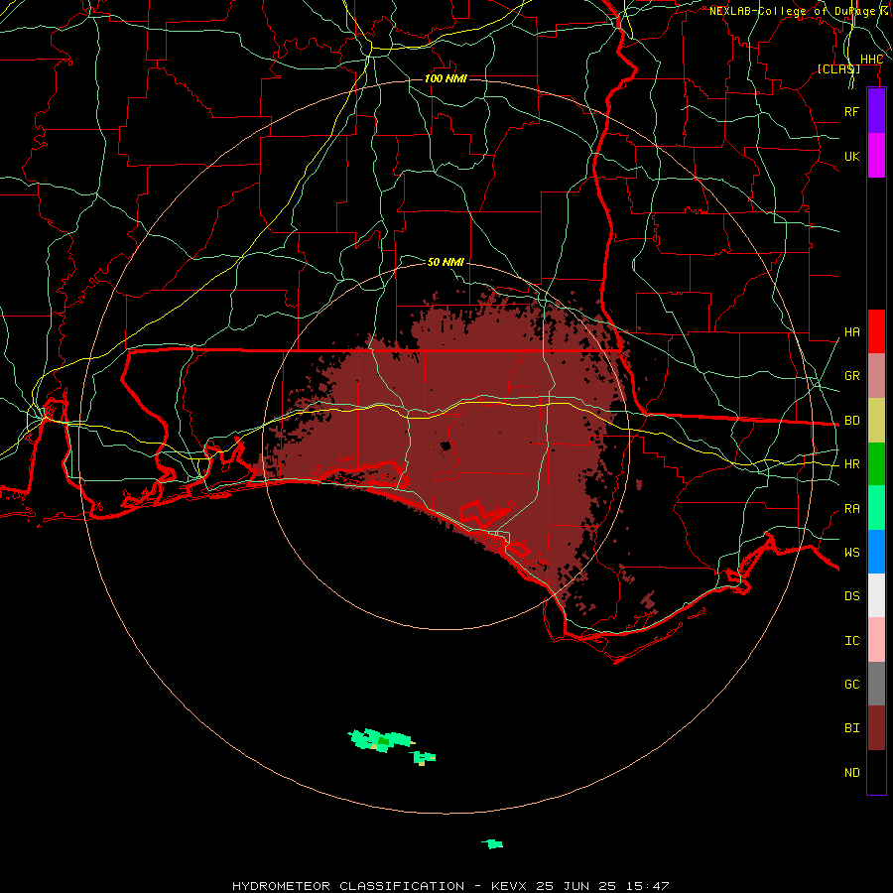Click the HA legend label
The image size is (893, 893).
(x=852, y=332)
